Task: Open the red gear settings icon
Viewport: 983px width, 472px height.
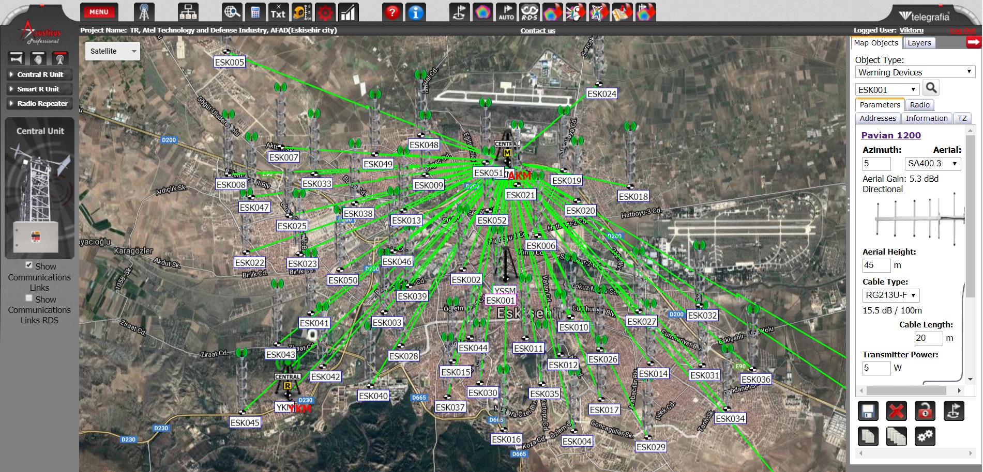Action: coord(325,12)
